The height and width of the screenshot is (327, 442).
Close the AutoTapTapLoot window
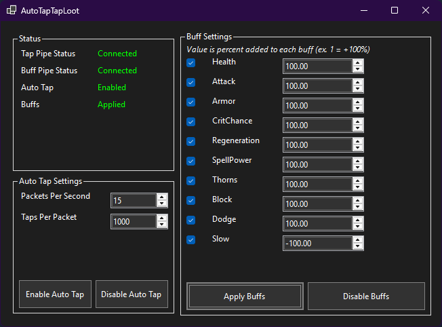(426, 10)
